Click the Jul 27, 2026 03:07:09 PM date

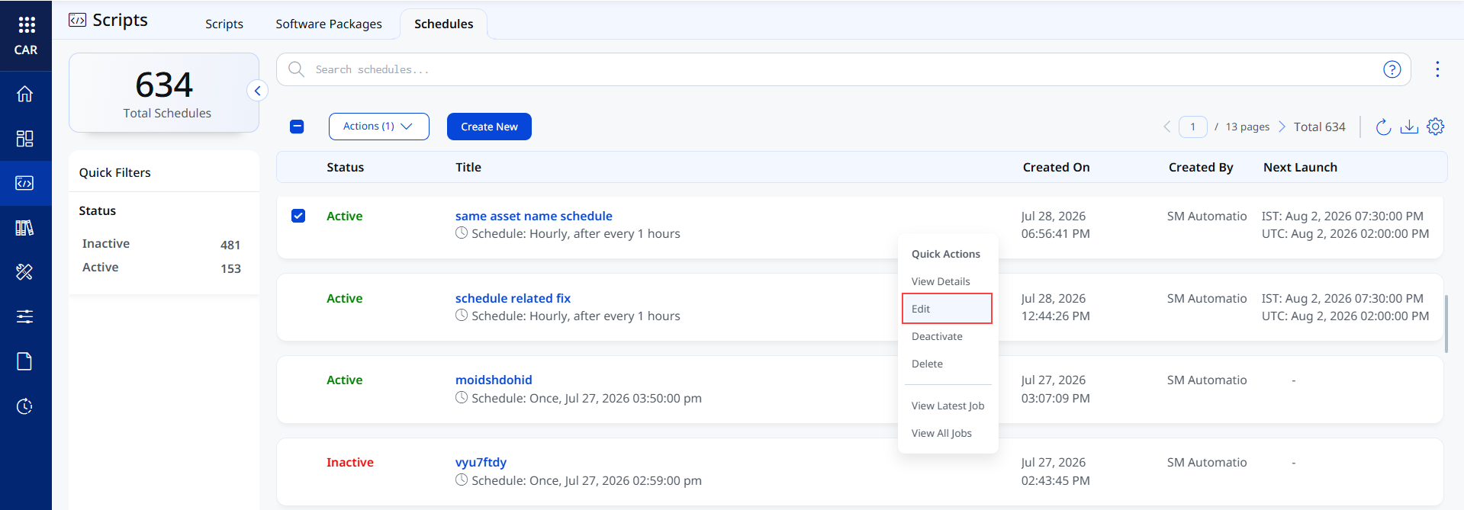point(1056,389)
